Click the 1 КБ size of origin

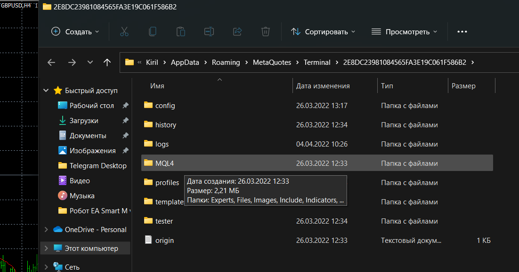click(484, 241)
